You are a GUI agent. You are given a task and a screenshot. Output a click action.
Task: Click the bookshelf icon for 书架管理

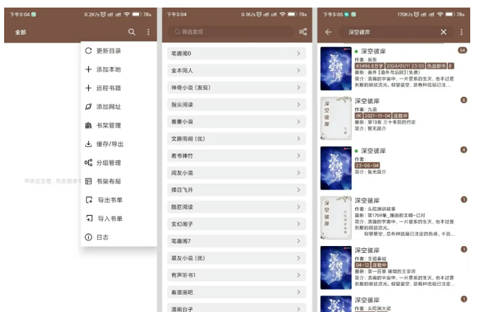point(88,125)
